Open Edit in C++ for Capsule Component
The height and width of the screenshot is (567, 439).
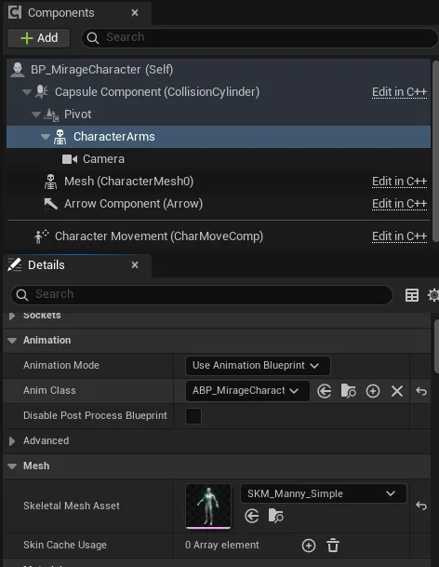click(x=399, y=92)
